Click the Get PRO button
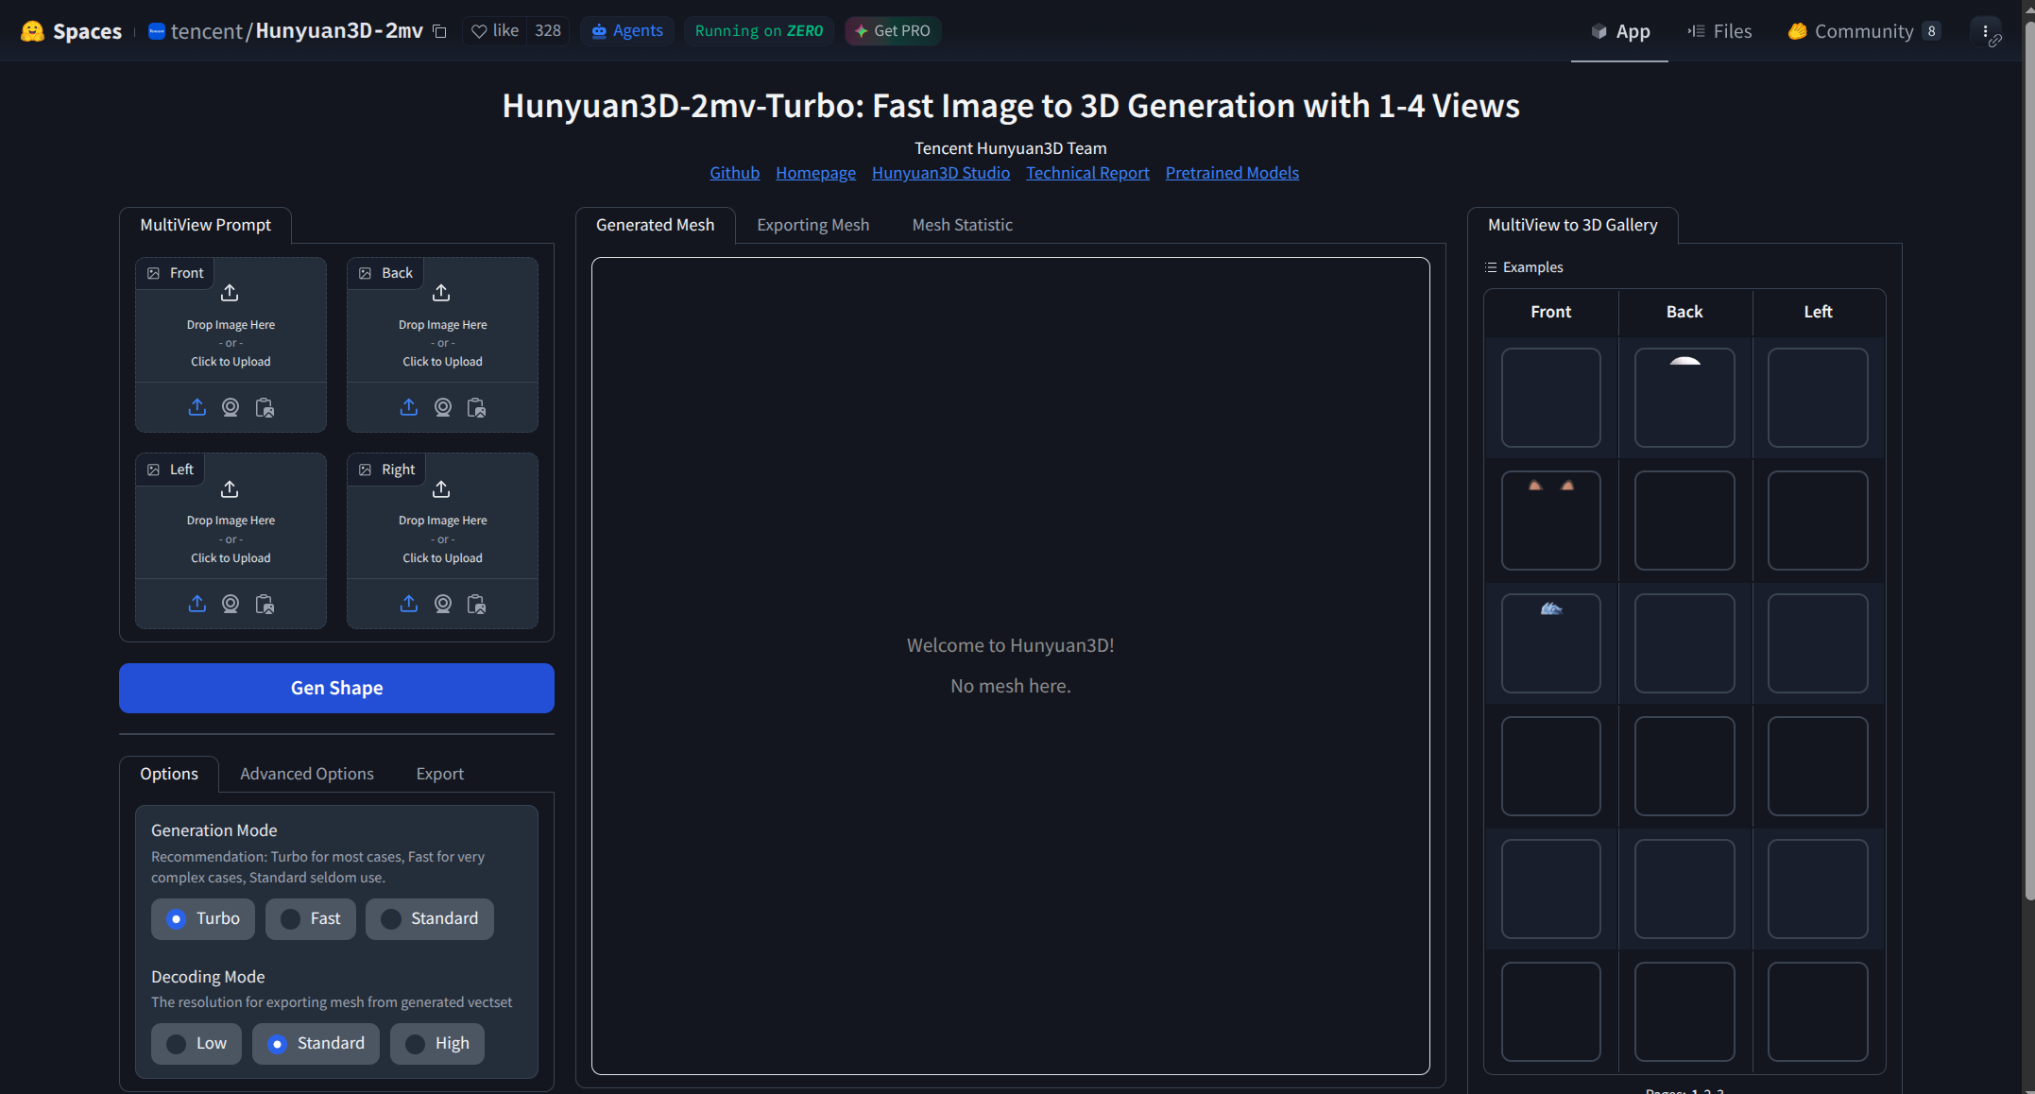The image size is (2035, 1094). point(893,31)
